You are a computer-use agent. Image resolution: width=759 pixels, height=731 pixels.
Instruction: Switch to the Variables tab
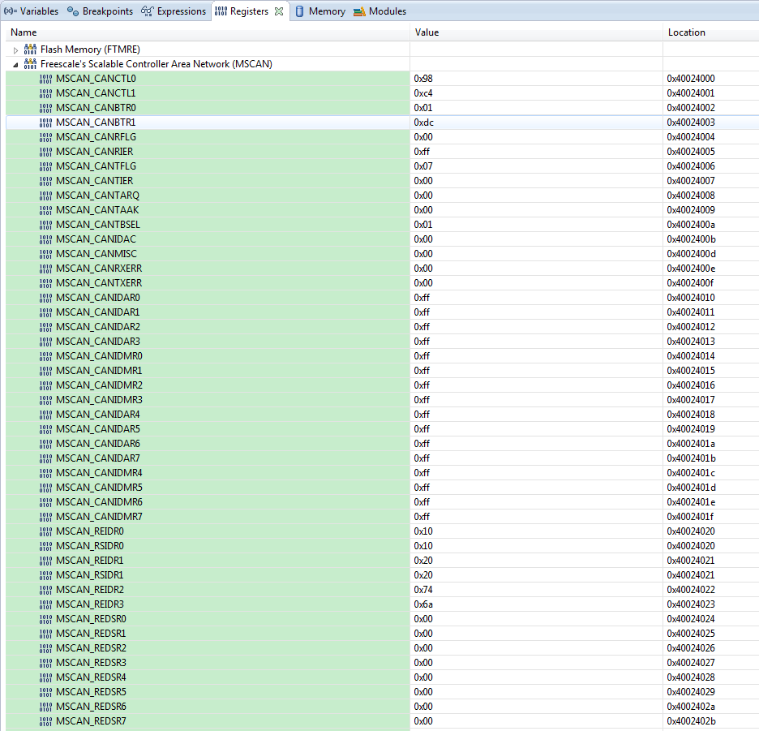[31, 11]
